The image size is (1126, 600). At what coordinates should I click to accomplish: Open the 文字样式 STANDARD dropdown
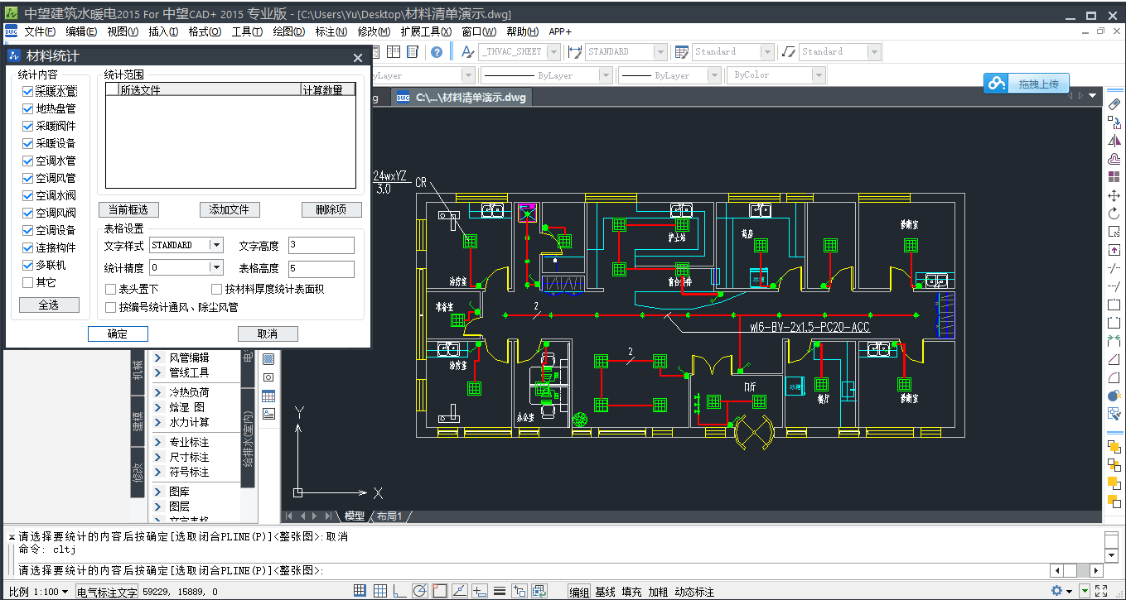pos(216,245)
